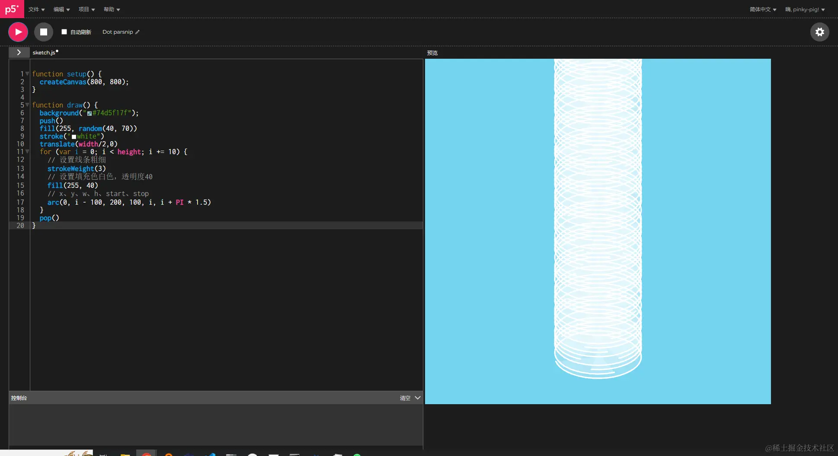The width and height of the screenshot is (838, 456).
Task: Open File Explorer from the taskbar
Action: coord(125,453)
